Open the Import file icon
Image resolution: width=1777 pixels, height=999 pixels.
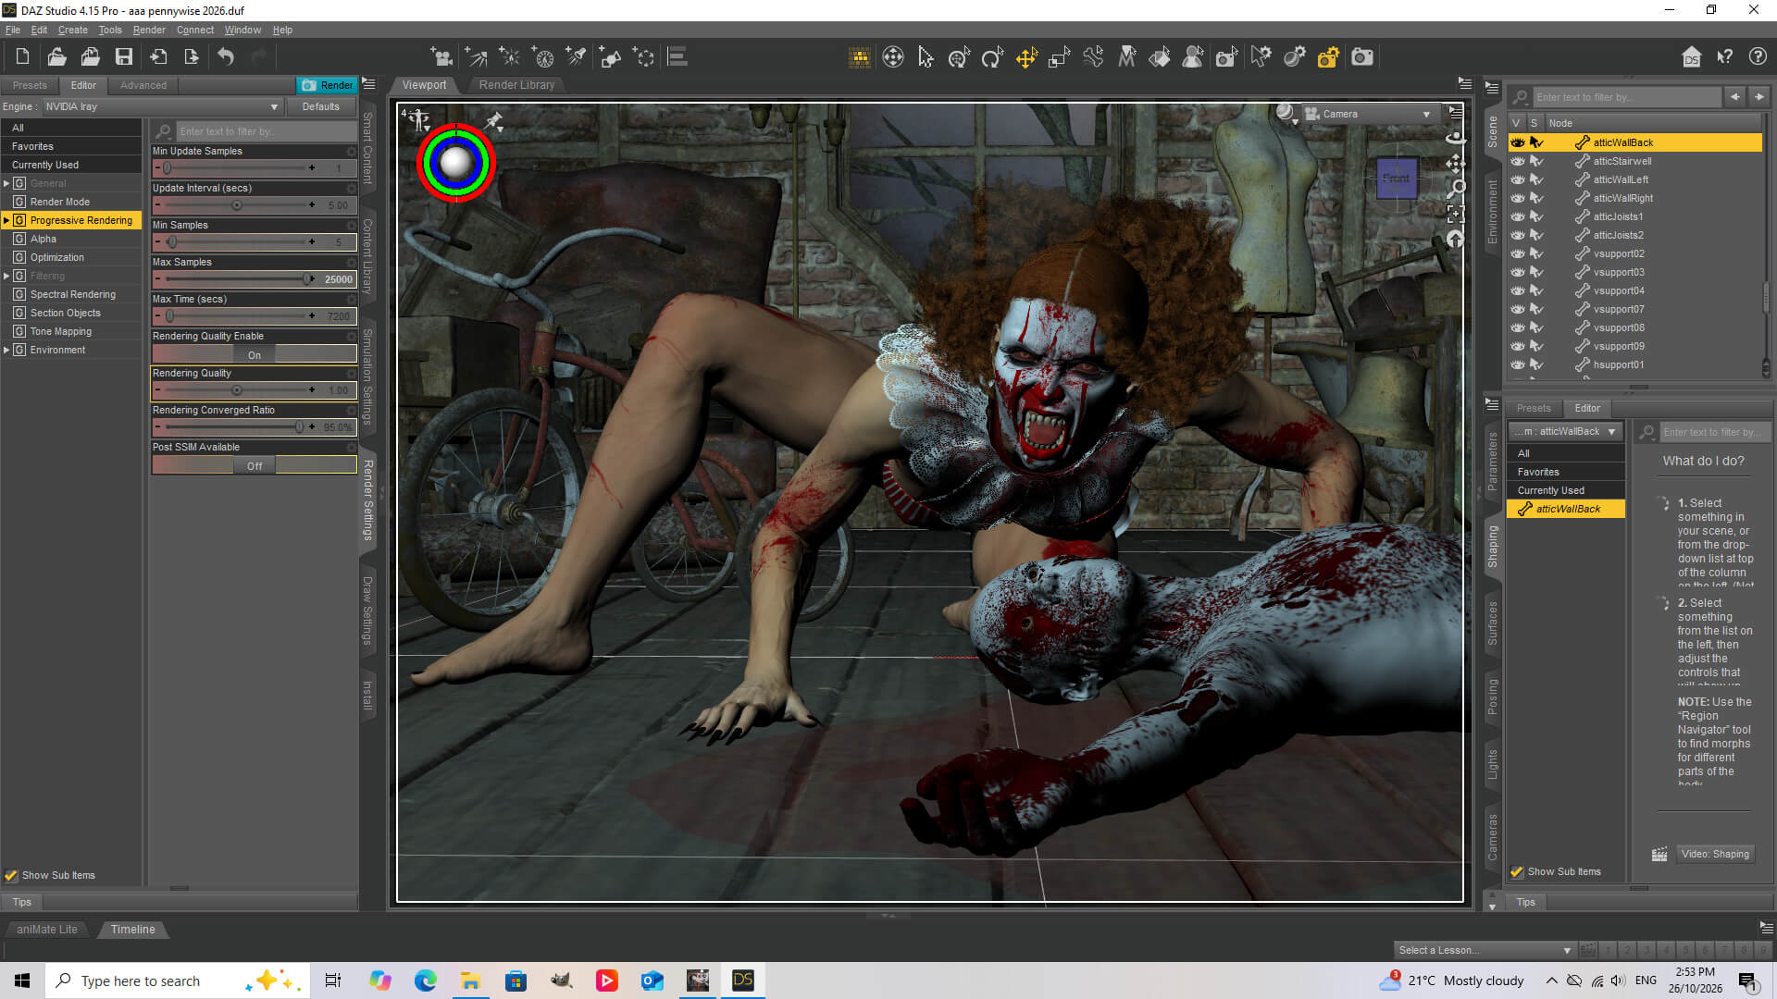(x=157, y=57)
